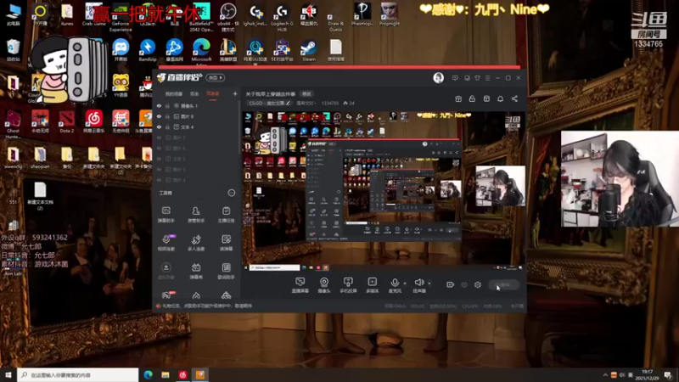Open the 歌词助手 lyrics assistant tool
This screenshot has height=382, width=679.
(x=226, y=271)
